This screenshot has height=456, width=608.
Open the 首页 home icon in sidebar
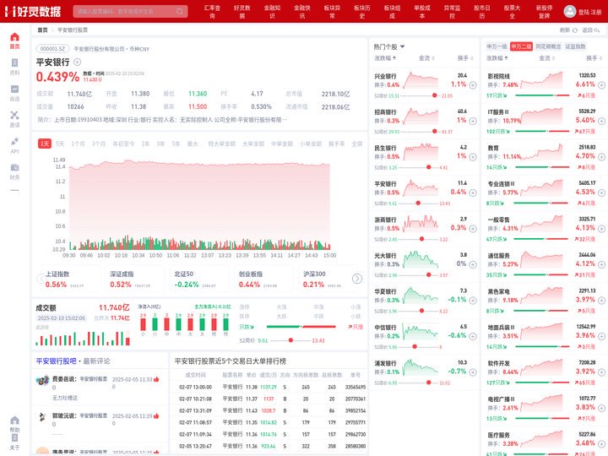click(x=14, y=37)
